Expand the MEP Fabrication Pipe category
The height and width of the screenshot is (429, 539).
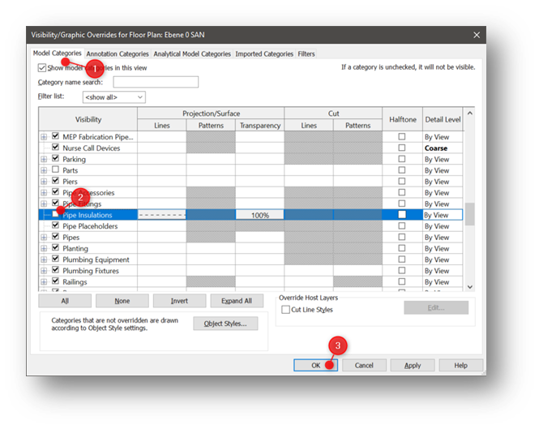click(44, 137)
